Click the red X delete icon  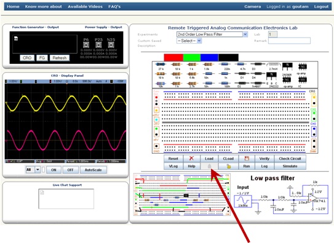[191, 159]
